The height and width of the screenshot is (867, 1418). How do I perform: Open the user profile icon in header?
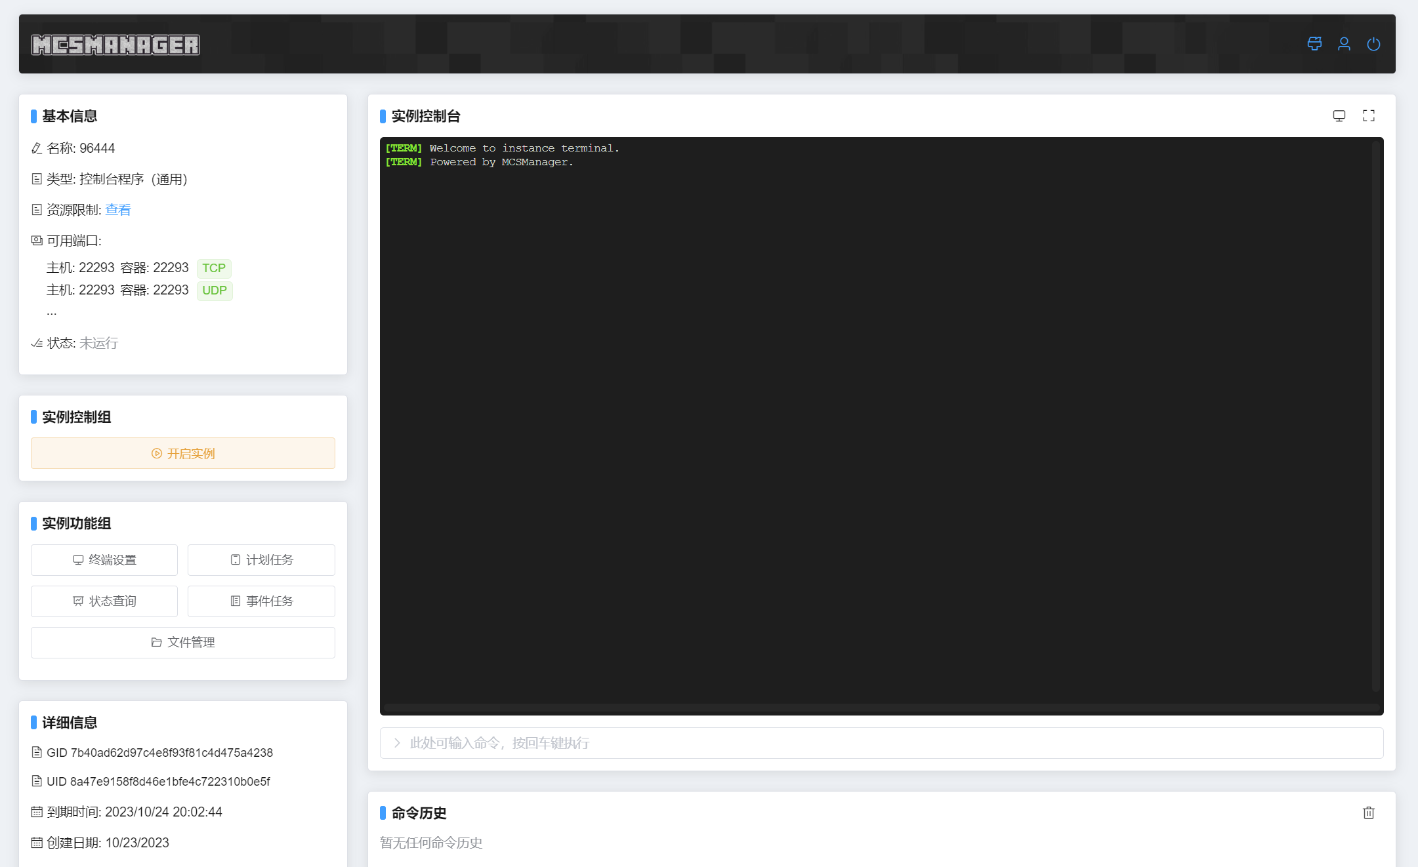1344,44
